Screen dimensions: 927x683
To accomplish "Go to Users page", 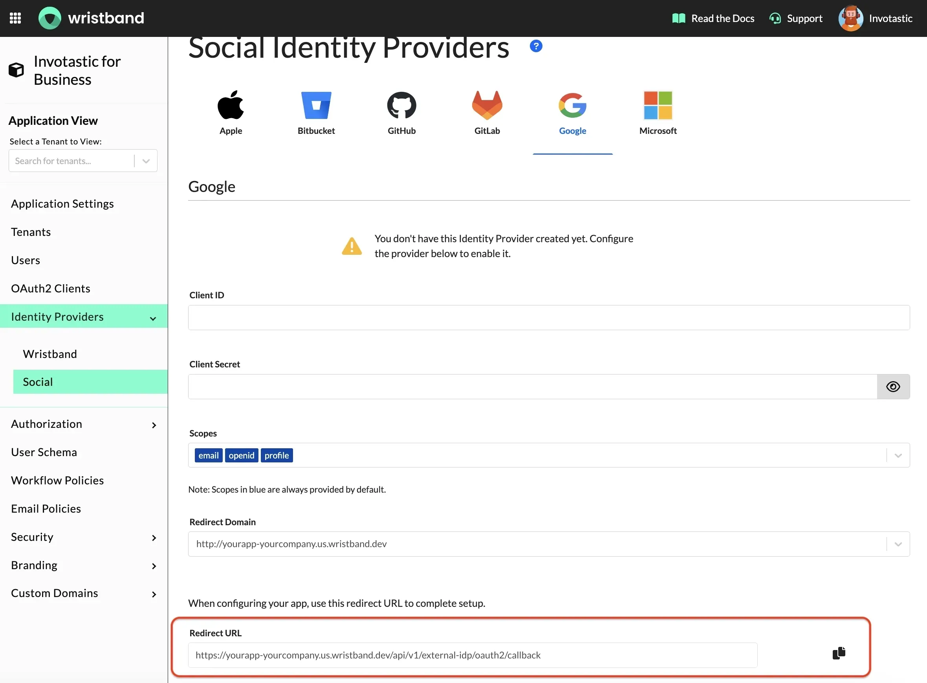I will click(x=25, y=260).
